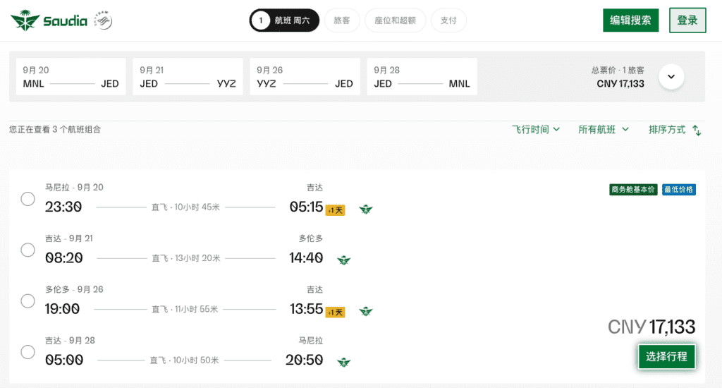Select the radio button for the 23:30 Manila flight
The width and height of the screenshot is (722, 388).
pos(27,199)
